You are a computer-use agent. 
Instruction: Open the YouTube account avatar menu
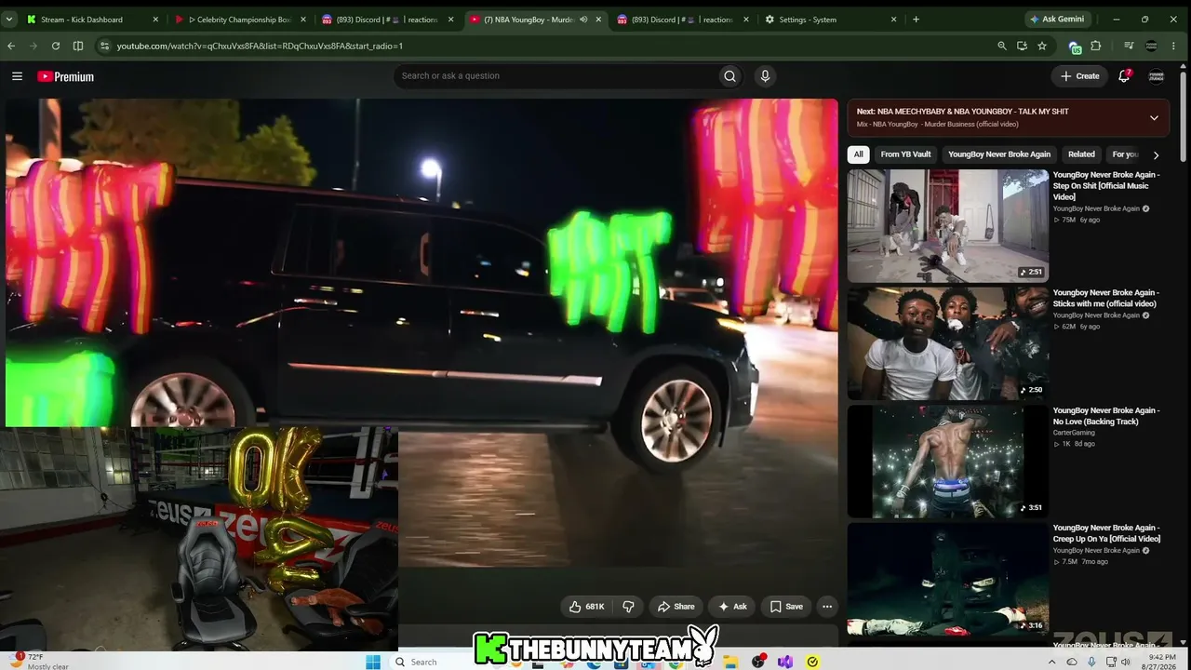1157,76
